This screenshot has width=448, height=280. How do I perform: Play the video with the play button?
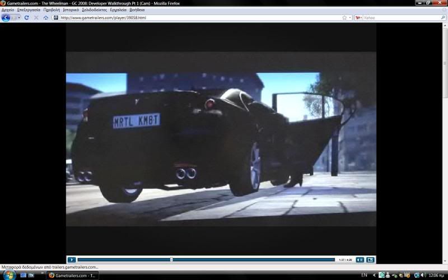pyautogui.click(x=72, y=260)
